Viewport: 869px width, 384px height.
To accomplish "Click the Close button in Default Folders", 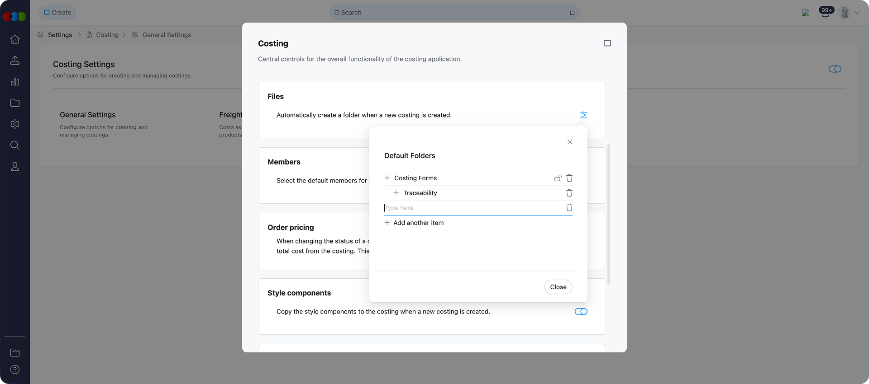I will 558,287.
